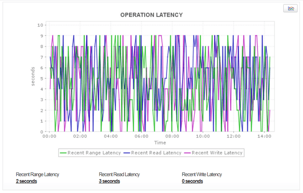Click Recent Read Latency label above 3 seconds
303x193 pixels.
pos(119,174)
